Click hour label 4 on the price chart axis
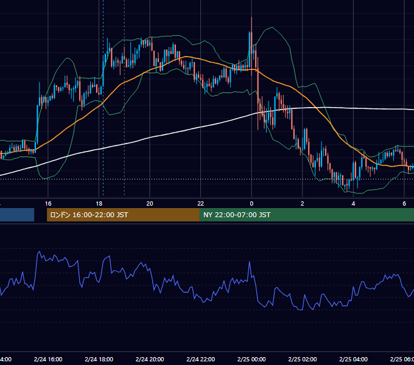 353,204
